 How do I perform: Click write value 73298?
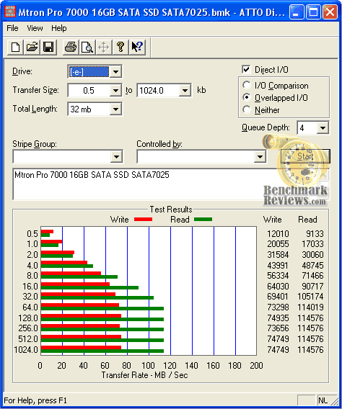278,307
